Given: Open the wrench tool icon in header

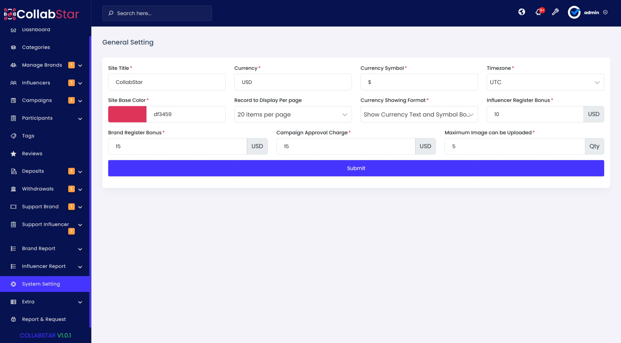Looking at the screenshot, I should point(555,12).
